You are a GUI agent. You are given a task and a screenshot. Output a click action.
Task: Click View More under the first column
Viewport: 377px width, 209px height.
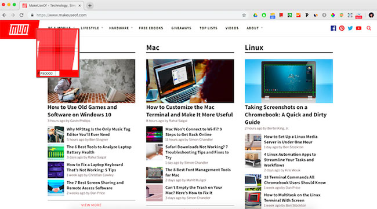[x=91, y=205]
